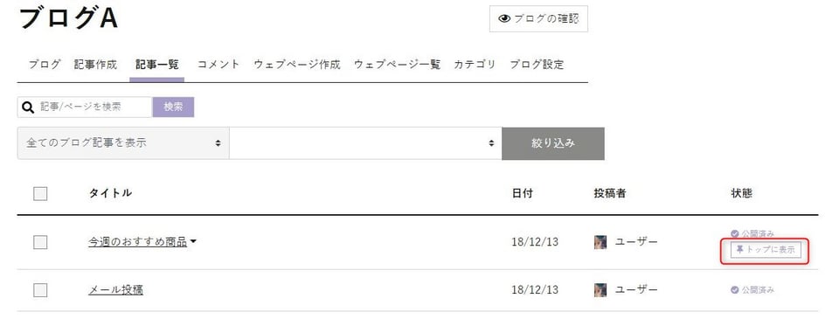Image resolution: width=839 pixels, height=319 pixels.
Task: Click the magnifying glass search icon
Action: pyautogui.click(x=28, y=107)
